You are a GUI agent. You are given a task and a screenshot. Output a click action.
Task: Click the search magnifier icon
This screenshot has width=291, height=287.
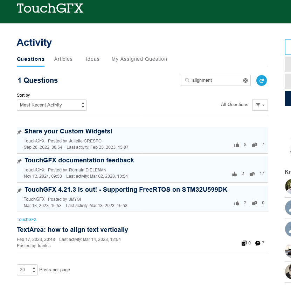tap(187, 80)
